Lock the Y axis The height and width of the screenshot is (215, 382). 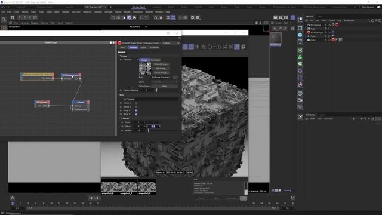(24, 17)
